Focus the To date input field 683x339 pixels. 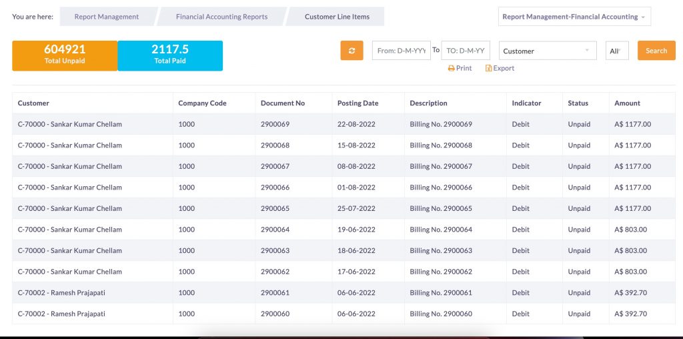coord(466,51)
